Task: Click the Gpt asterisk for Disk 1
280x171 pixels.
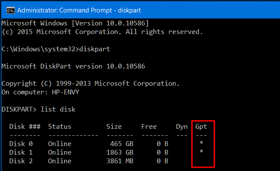Action: pos(201,152)
